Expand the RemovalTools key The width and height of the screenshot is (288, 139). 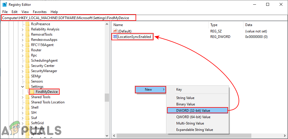coord(23,34)
